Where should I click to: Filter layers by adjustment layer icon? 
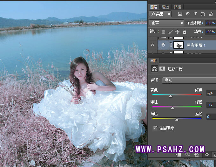(x=188, y=14)
